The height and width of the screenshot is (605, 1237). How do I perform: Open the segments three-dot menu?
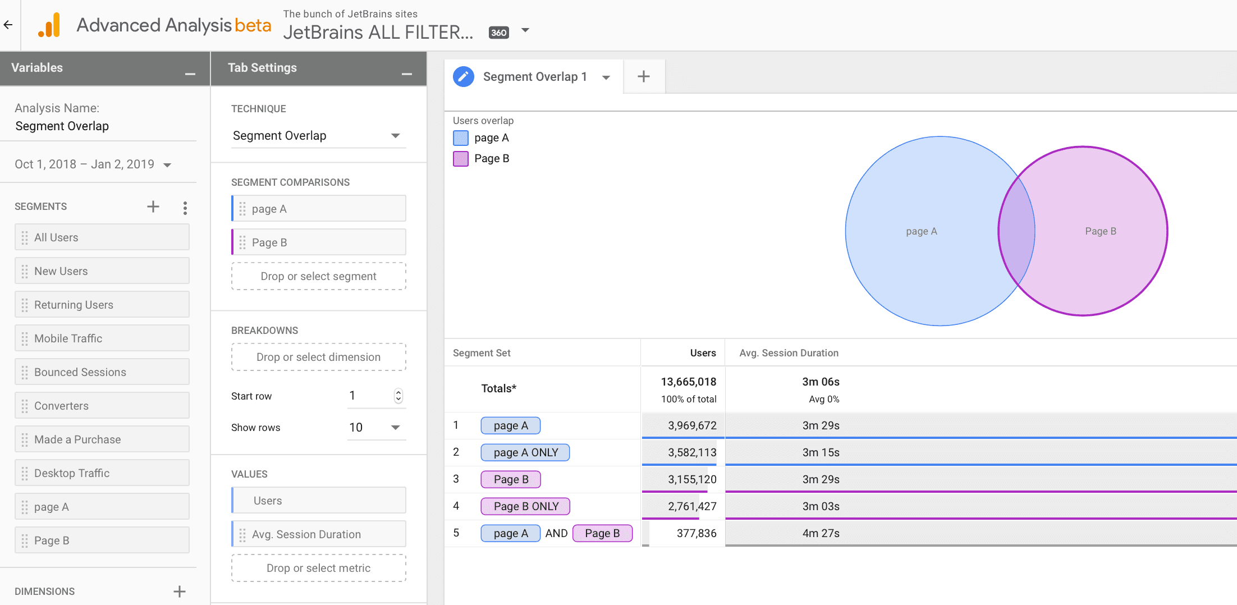pos(185,208)
